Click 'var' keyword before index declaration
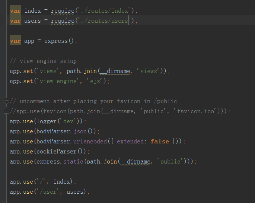255x203 pixels. [x=15, y=11]
